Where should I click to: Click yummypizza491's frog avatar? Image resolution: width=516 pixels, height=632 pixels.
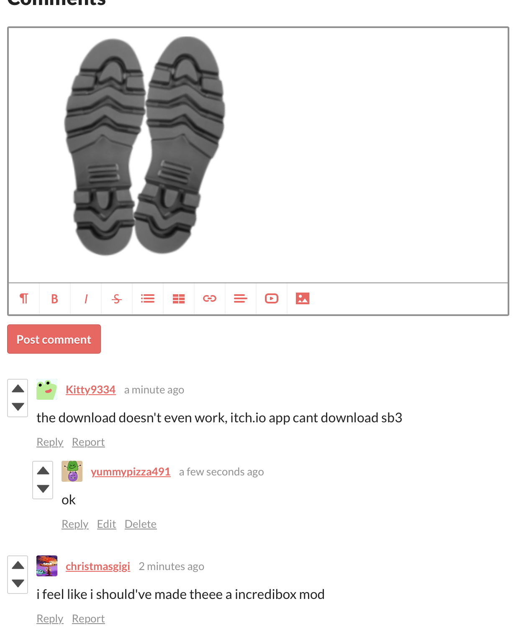pos(72,471)
